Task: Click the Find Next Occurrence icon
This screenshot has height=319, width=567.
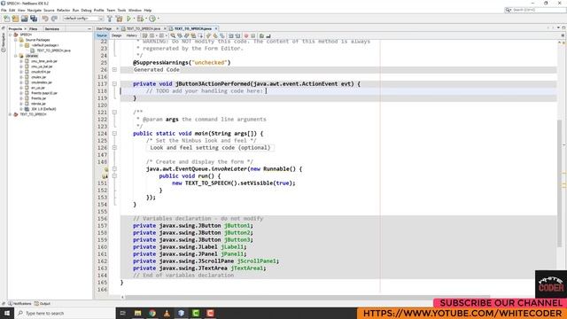Action: 187,35
